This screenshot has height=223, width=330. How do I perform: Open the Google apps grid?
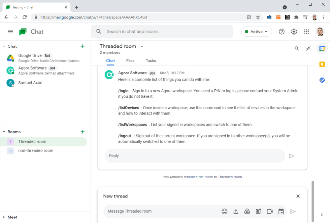(306, 32)
